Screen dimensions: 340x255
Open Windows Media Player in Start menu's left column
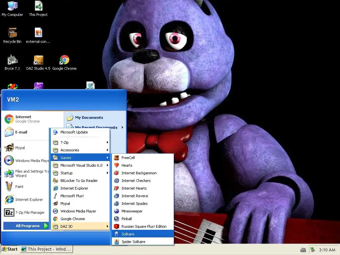[26, 161]
